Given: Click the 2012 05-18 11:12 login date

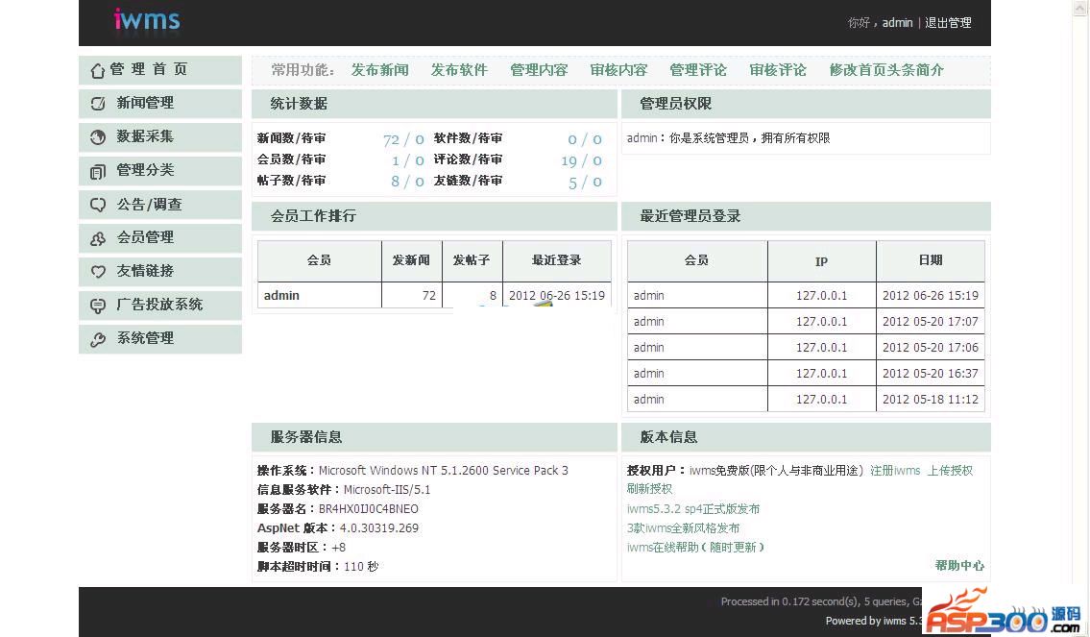Looking at the screenshot, I should coord(931,399).
